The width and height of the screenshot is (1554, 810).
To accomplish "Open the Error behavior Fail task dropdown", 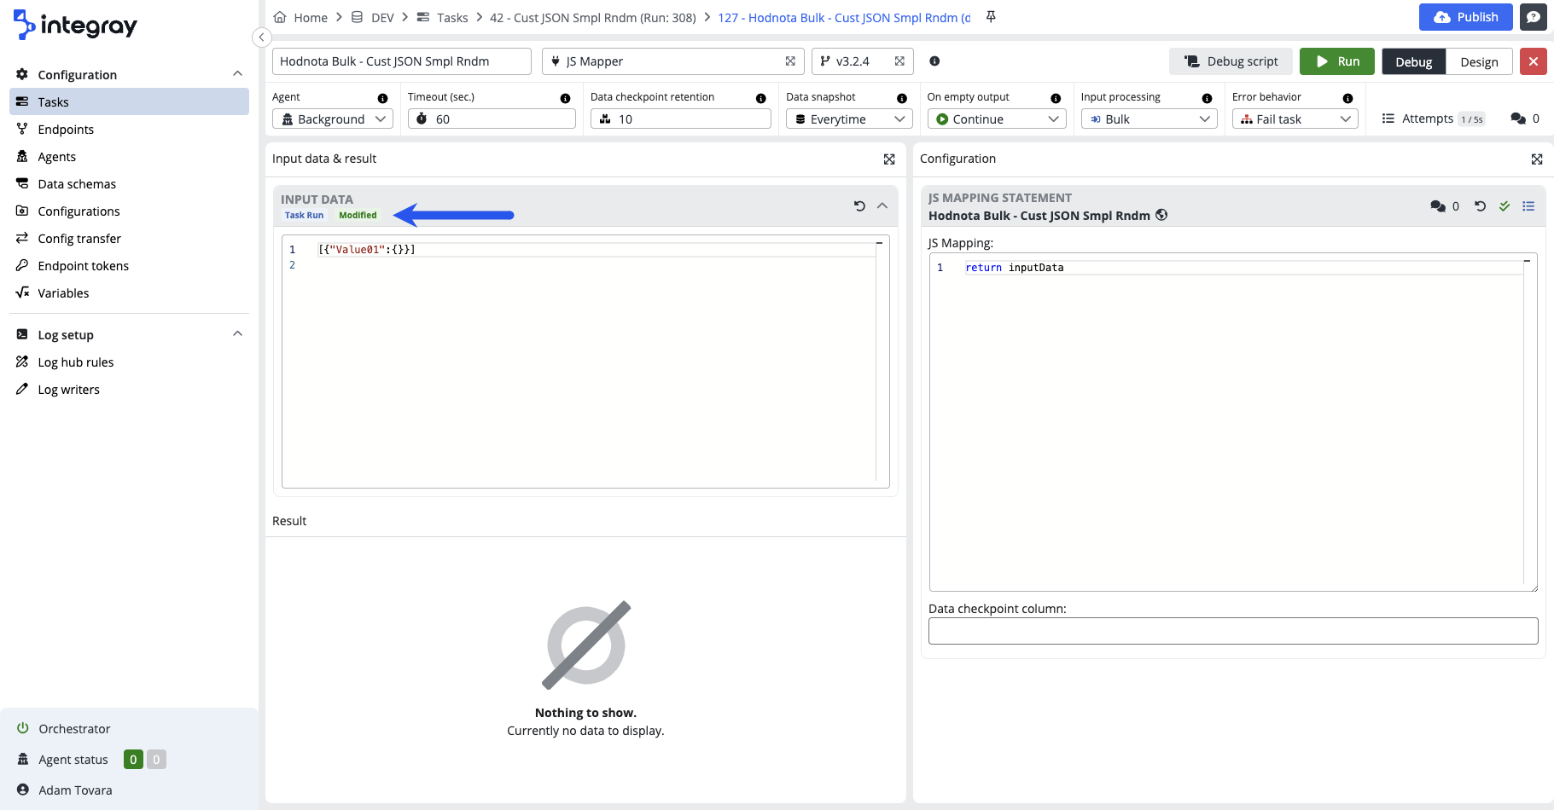I will pos(1294,119).
